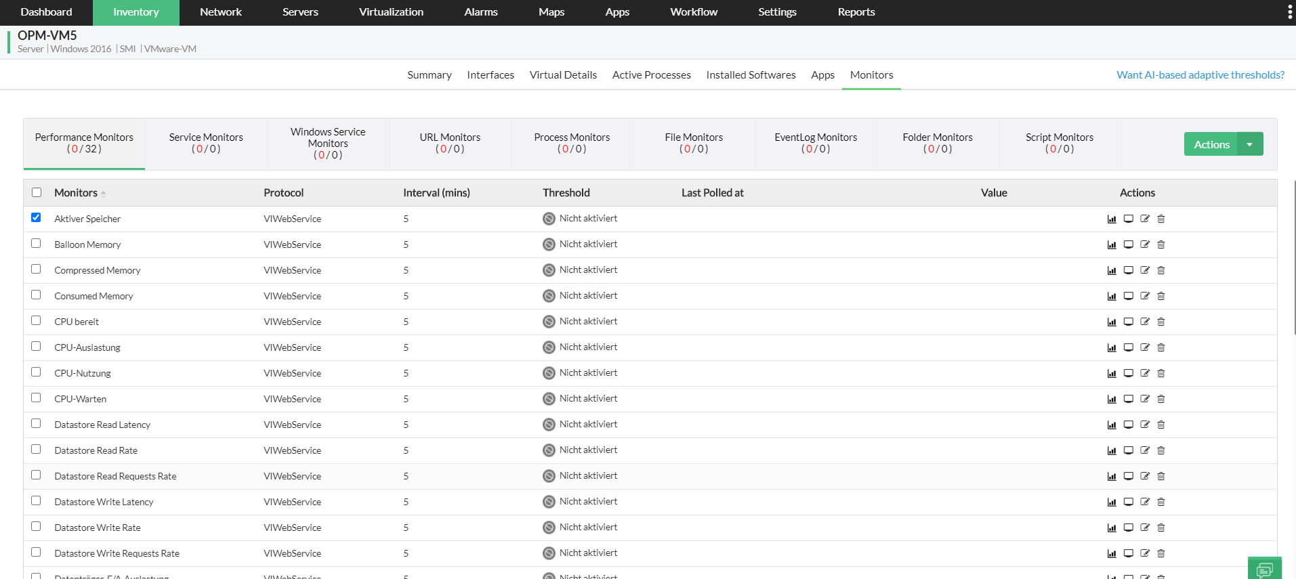Image resolution: width=1296 pixels, height=579 pixels.
Task: Click monitor test icon for Balloon Memory
Action: [1128, 244]
